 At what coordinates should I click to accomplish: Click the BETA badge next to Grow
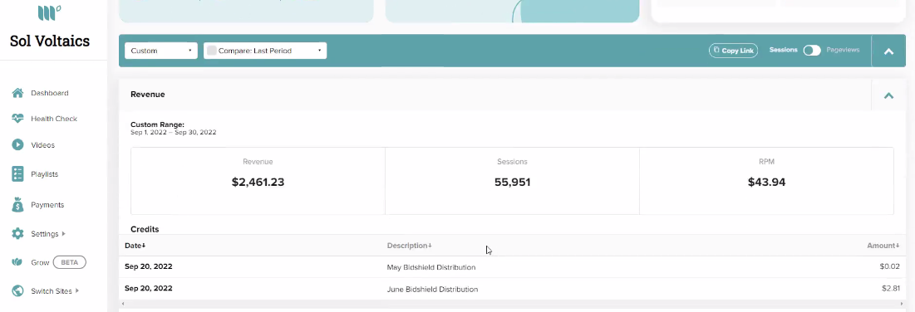pos(70,262)
